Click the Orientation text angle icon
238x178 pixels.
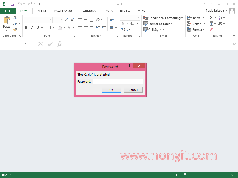coord(98,19)
